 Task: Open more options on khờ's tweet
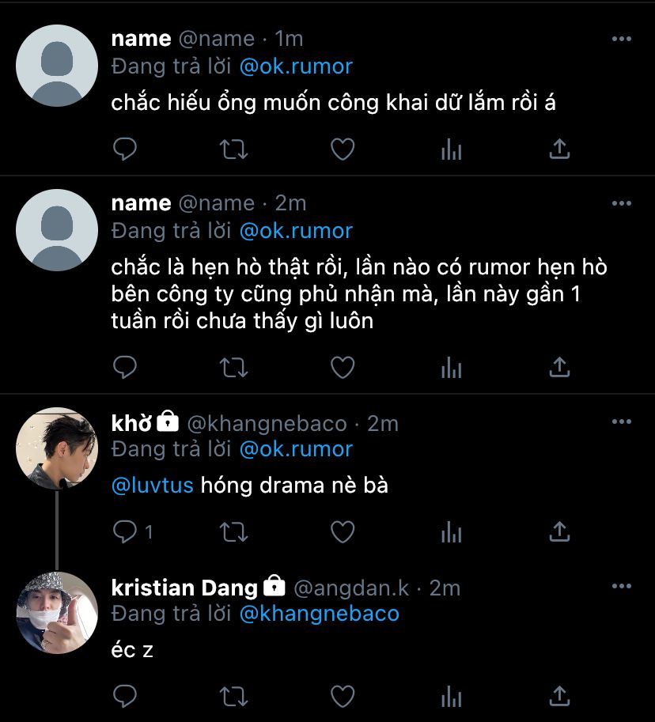point(622,422)
